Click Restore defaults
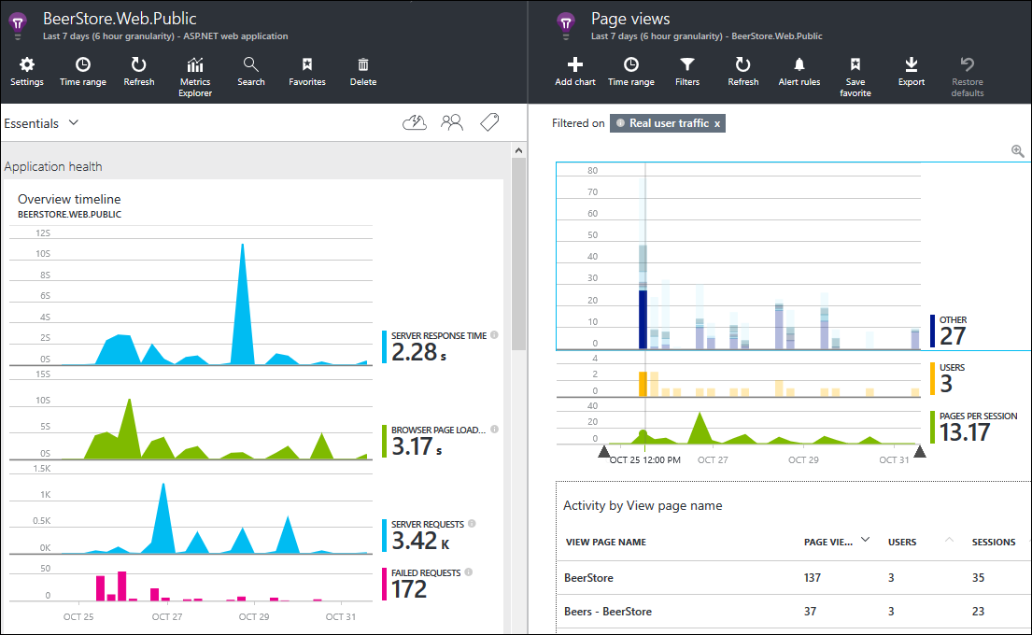The height and width of the screenshot is (635, 1032). pos(968,77)
